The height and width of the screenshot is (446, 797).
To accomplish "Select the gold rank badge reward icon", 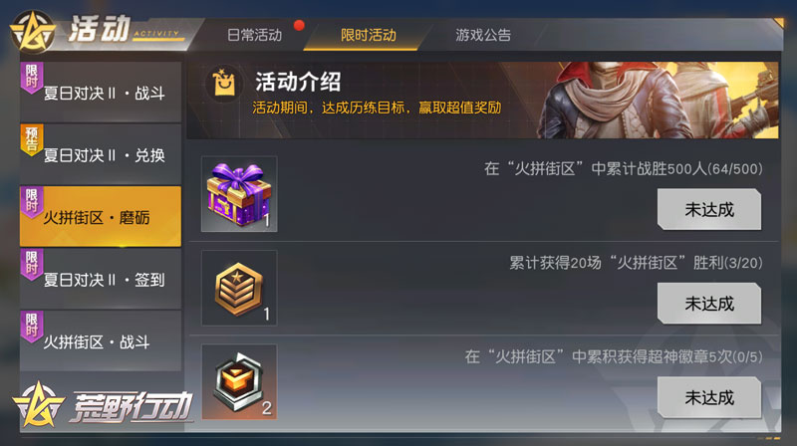I will click(x=239, y=288).
